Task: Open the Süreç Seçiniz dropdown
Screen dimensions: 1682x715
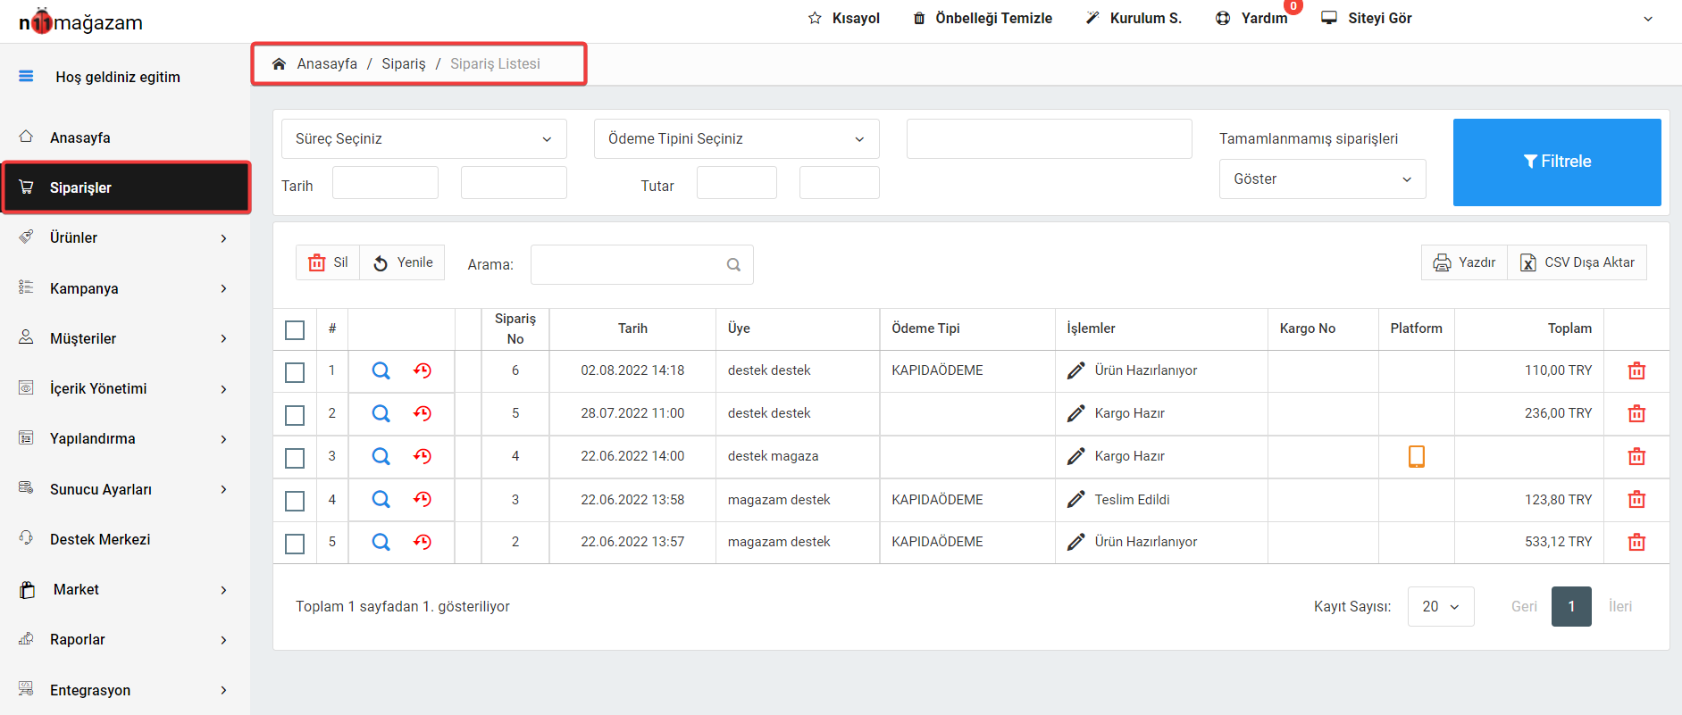Action: (x=424, y=138)
